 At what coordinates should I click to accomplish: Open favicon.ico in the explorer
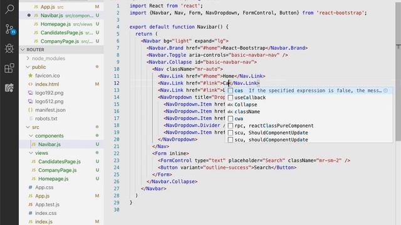click(61, 76)
